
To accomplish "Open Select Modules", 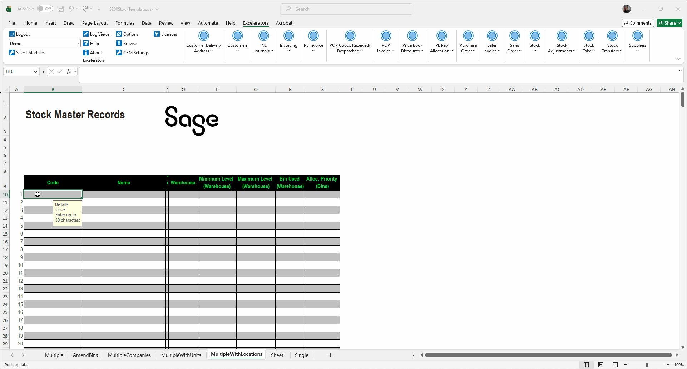I will click(27, 52).
